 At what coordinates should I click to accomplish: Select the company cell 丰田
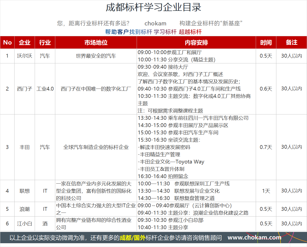click(25, 147)
